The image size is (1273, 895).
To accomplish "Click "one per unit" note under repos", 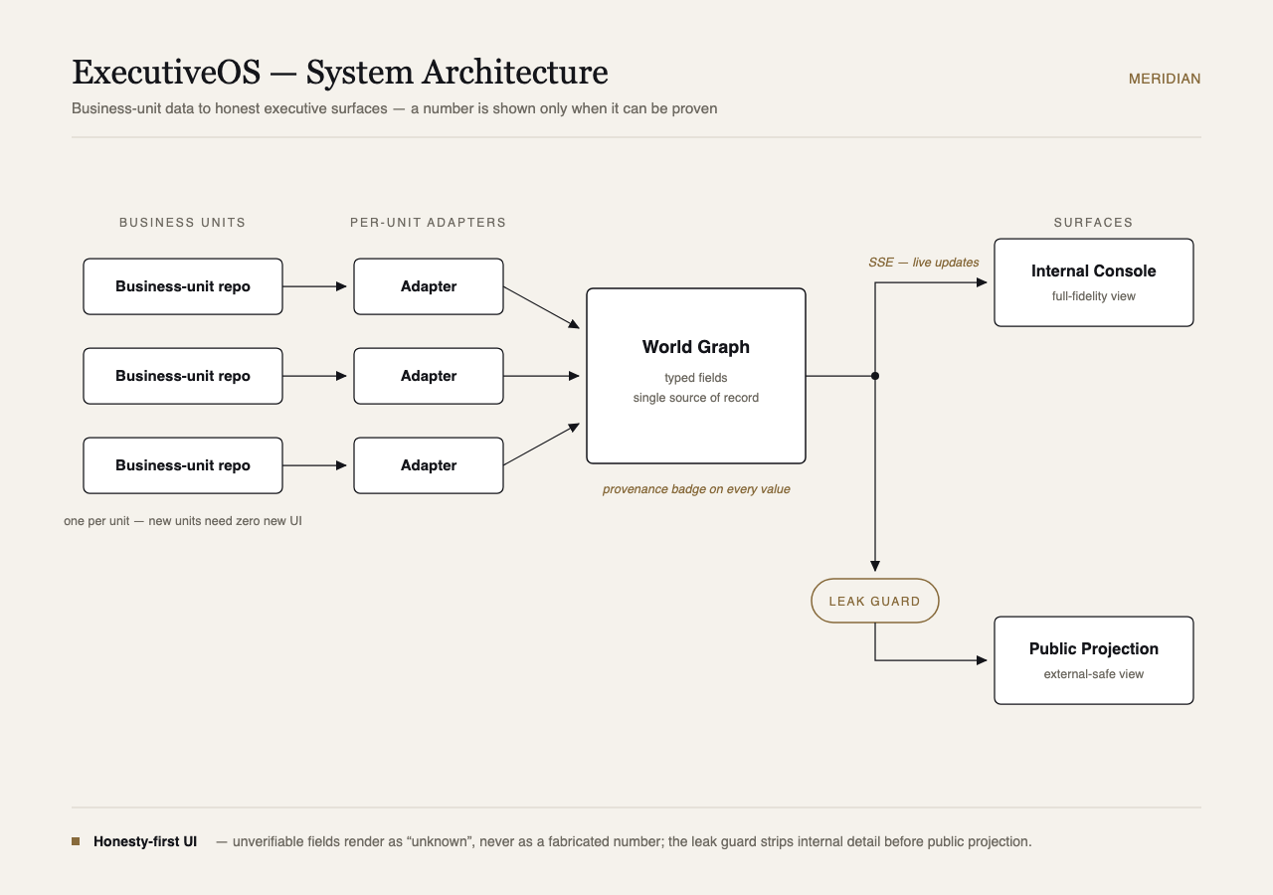I will pos(183,521).
